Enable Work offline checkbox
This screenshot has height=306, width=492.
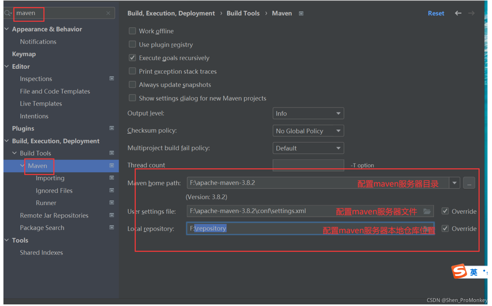pyautogui.click(x=132, y=31)
